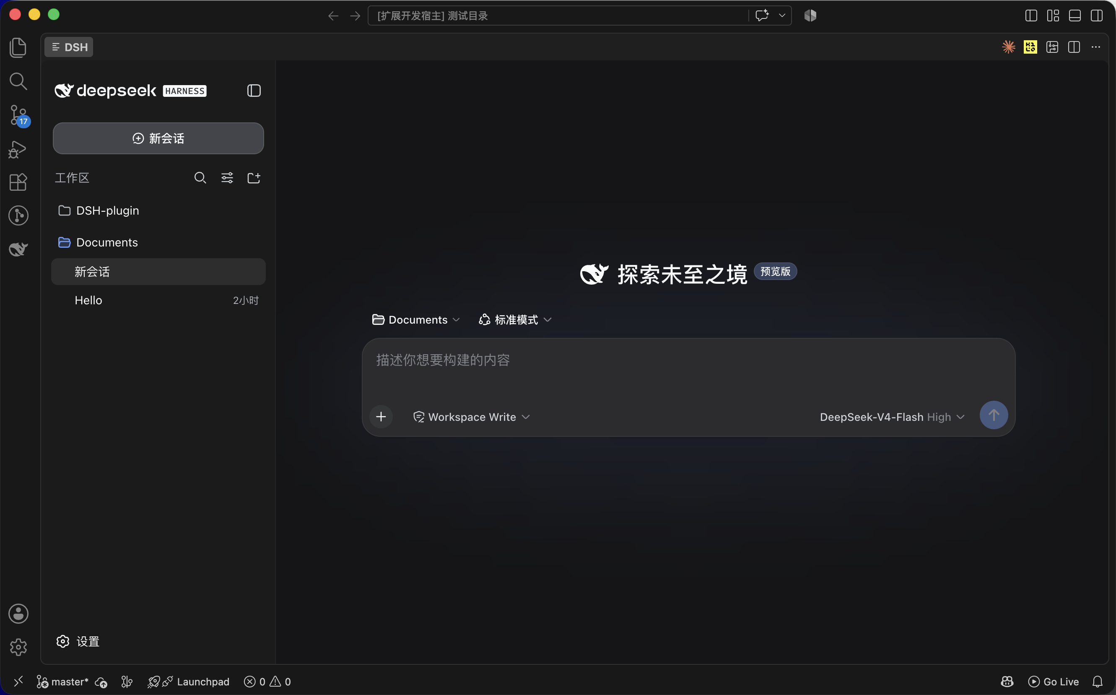Add a new workspace folder
This screenshot has height=695, width=1116.
point(254,178)
